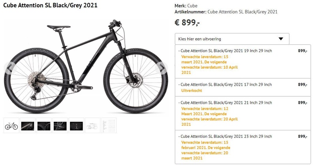The width and height of the screenshot is (316, 165).
Task: Click the 'Uitverkocht' status text
Action: pos(192,91)
